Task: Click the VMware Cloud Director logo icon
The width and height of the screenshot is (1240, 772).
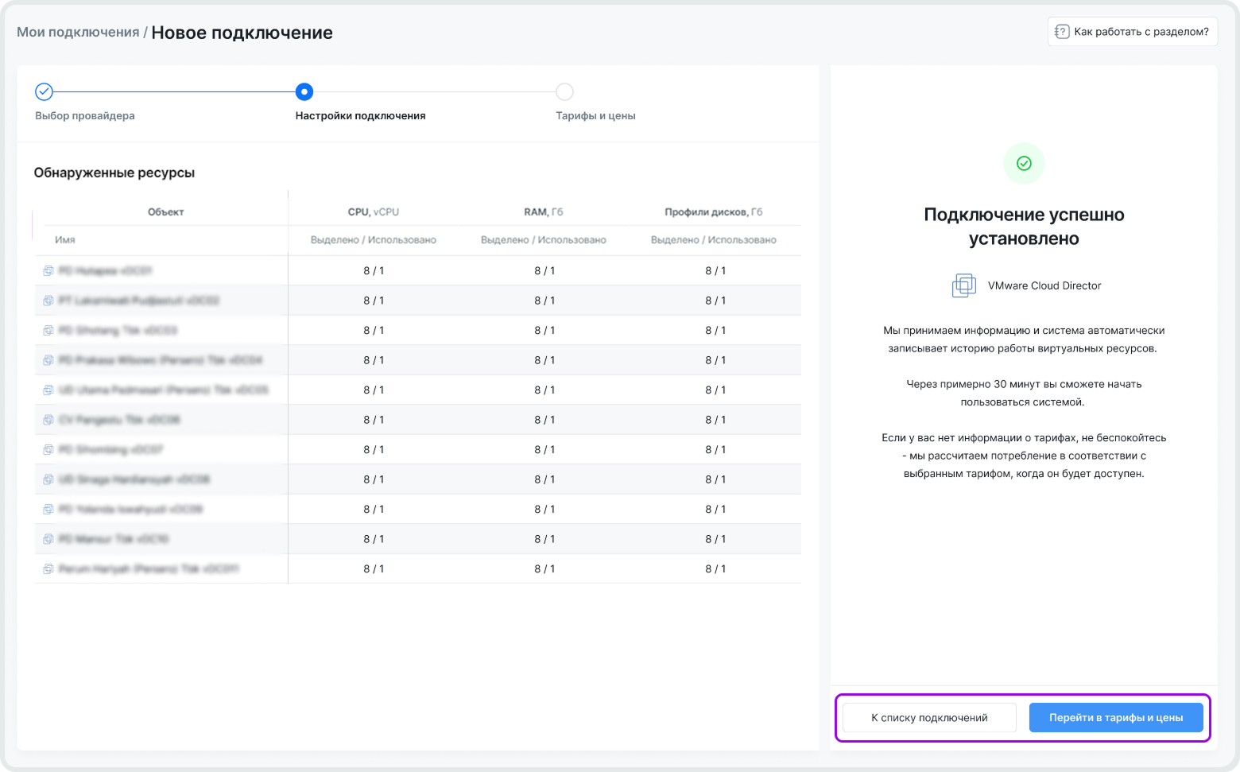Action: tap(963, 285)
